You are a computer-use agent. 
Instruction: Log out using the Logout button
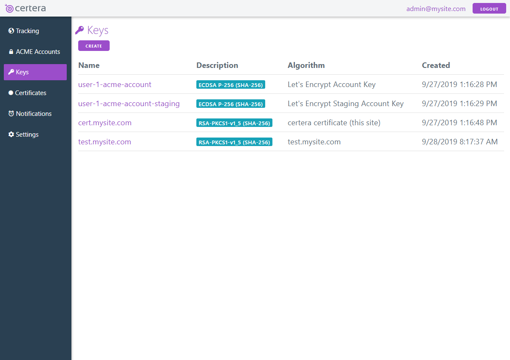pos(489,8)
